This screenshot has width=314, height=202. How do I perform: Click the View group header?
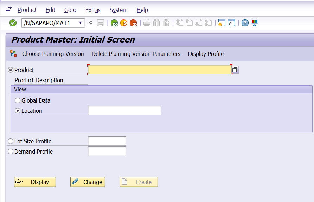click(x=161, y=89)
